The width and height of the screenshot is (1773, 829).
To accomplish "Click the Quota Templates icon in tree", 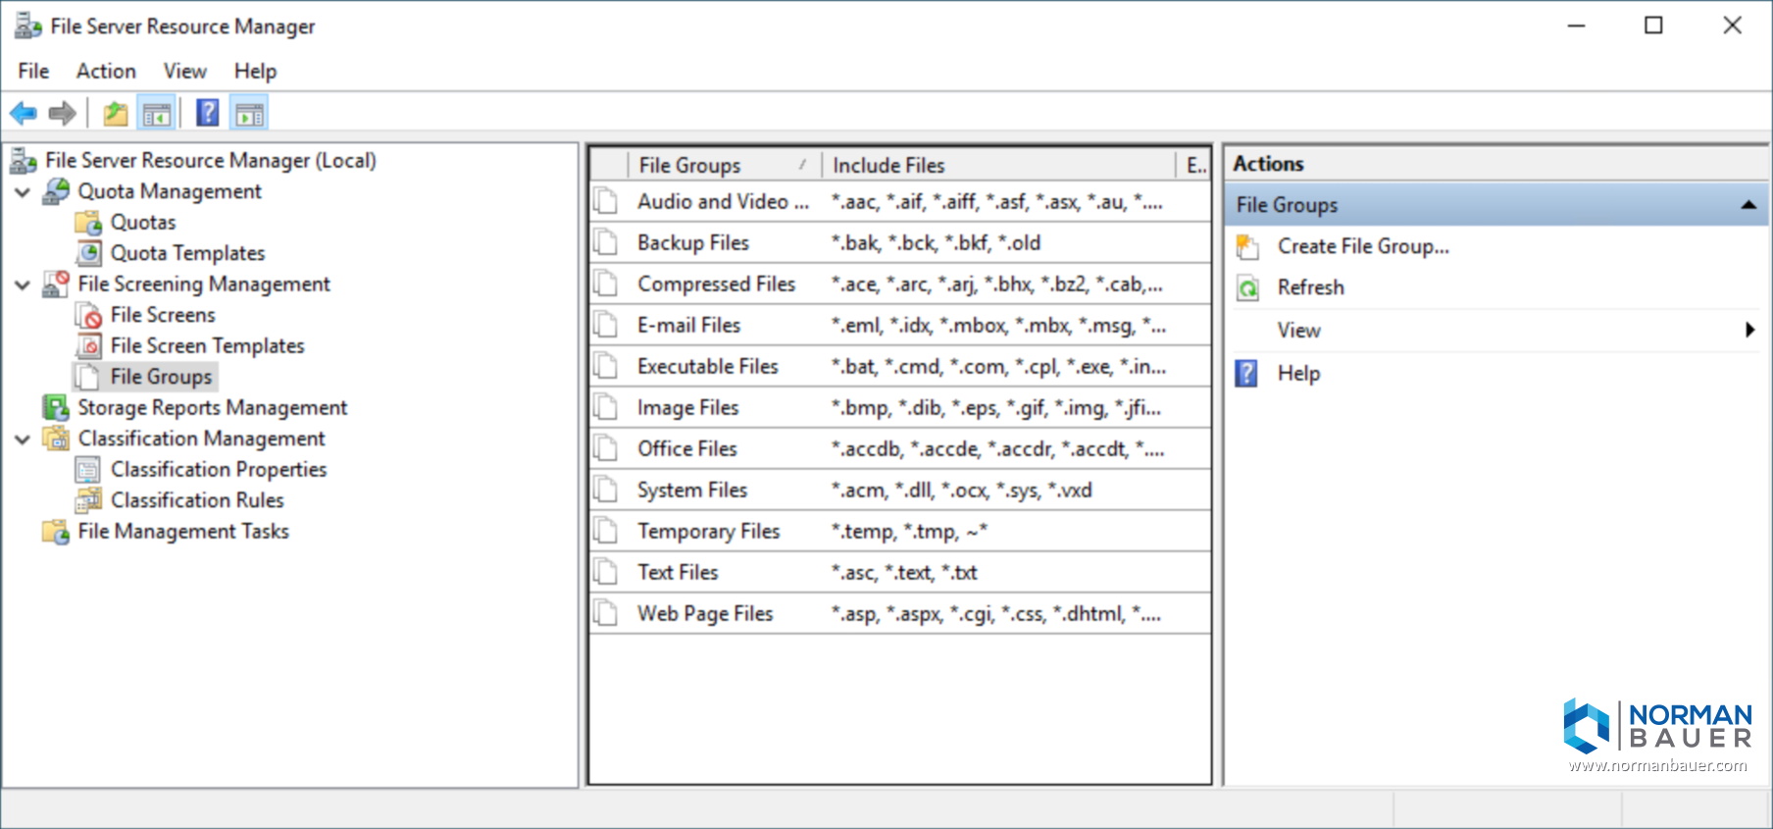I will pyautogui.click(x=89, y=253).
